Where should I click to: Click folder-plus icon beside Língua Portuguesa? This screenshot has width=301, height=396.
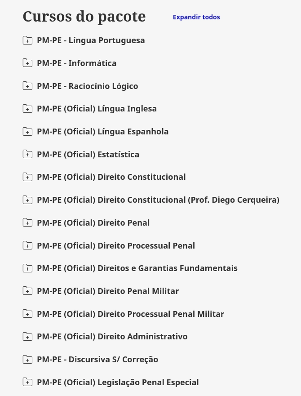(x=27, y=40)
